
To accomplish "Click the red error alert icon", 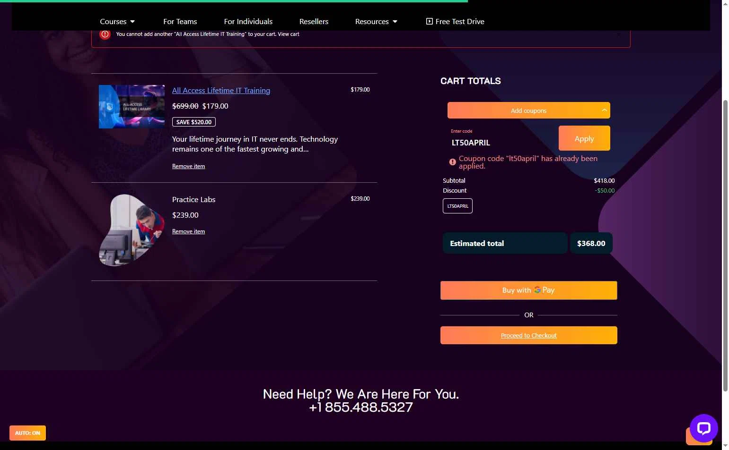I will click(x=105, y=34).
